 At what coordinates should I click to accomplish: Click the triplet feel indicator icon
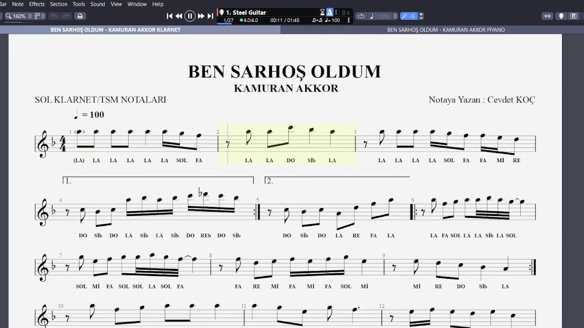(x=317, y=20)
